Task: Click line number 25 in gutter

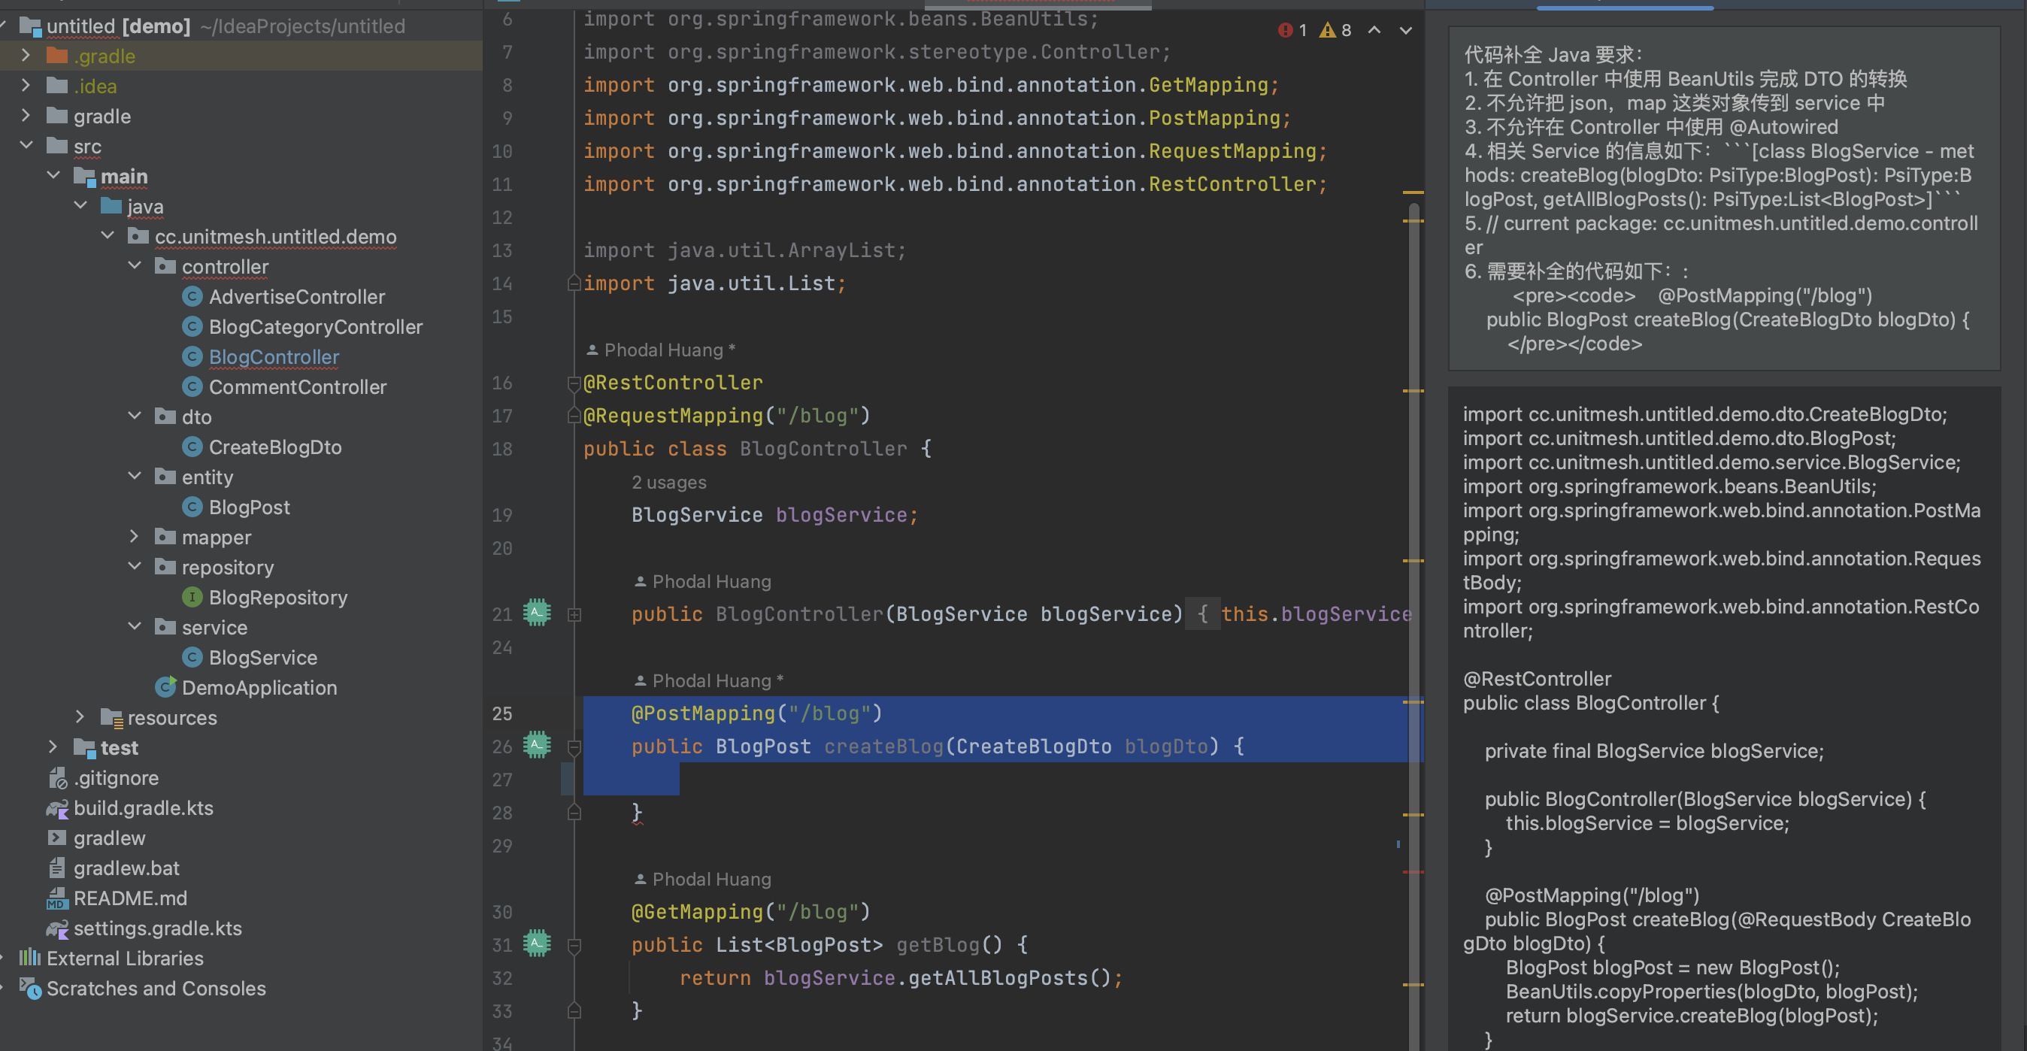Action: point(502,713)
